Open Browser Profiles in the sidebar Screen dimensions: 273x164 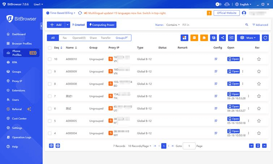coord(22,44)
